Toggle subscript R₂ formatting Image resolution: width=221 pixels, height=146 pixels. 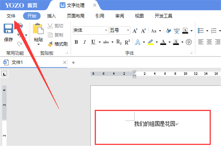[x=119, y=42]
